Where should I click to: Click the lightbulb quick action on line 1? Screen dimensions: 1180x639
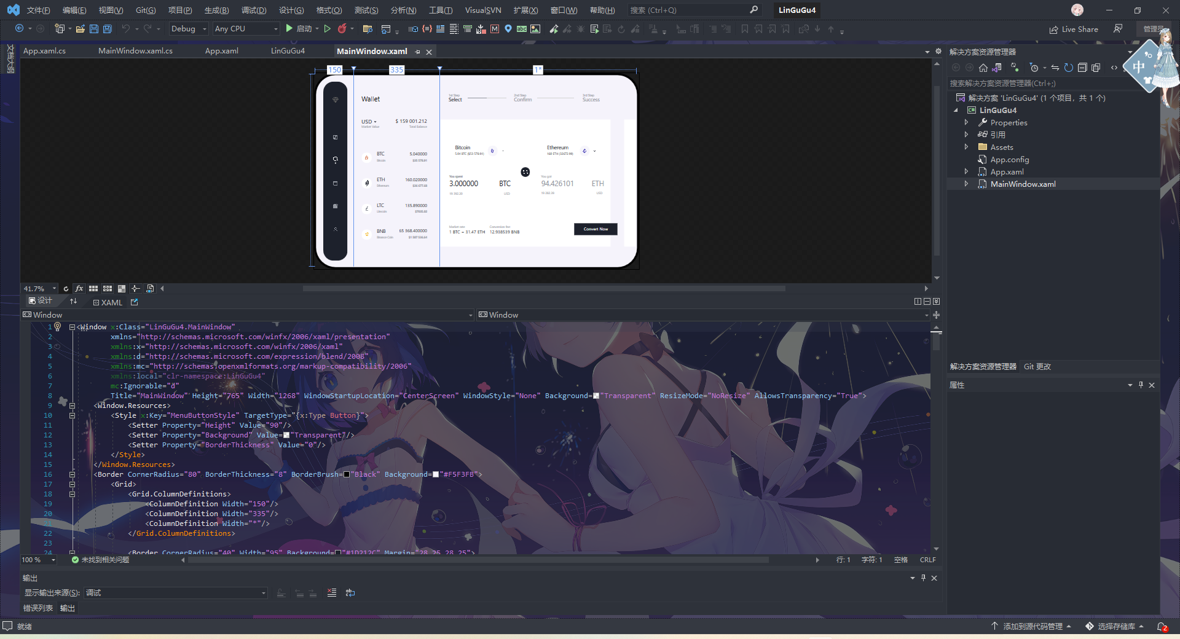(x=58, y=327)
